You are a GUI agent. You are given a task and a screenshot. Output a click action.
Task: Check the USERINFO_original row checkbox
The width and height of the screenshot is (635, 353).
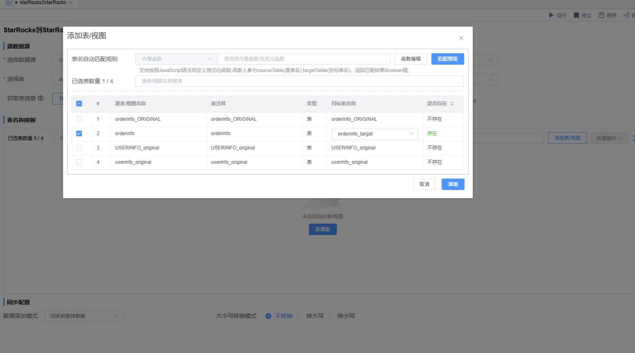[x=79, y=148]
